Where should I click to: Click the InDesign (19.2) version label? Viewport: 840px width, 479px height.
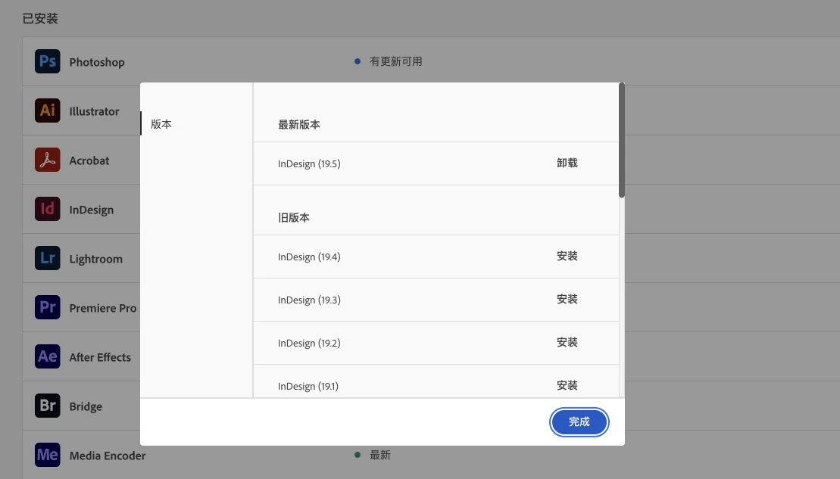click(x=309, y=343)
